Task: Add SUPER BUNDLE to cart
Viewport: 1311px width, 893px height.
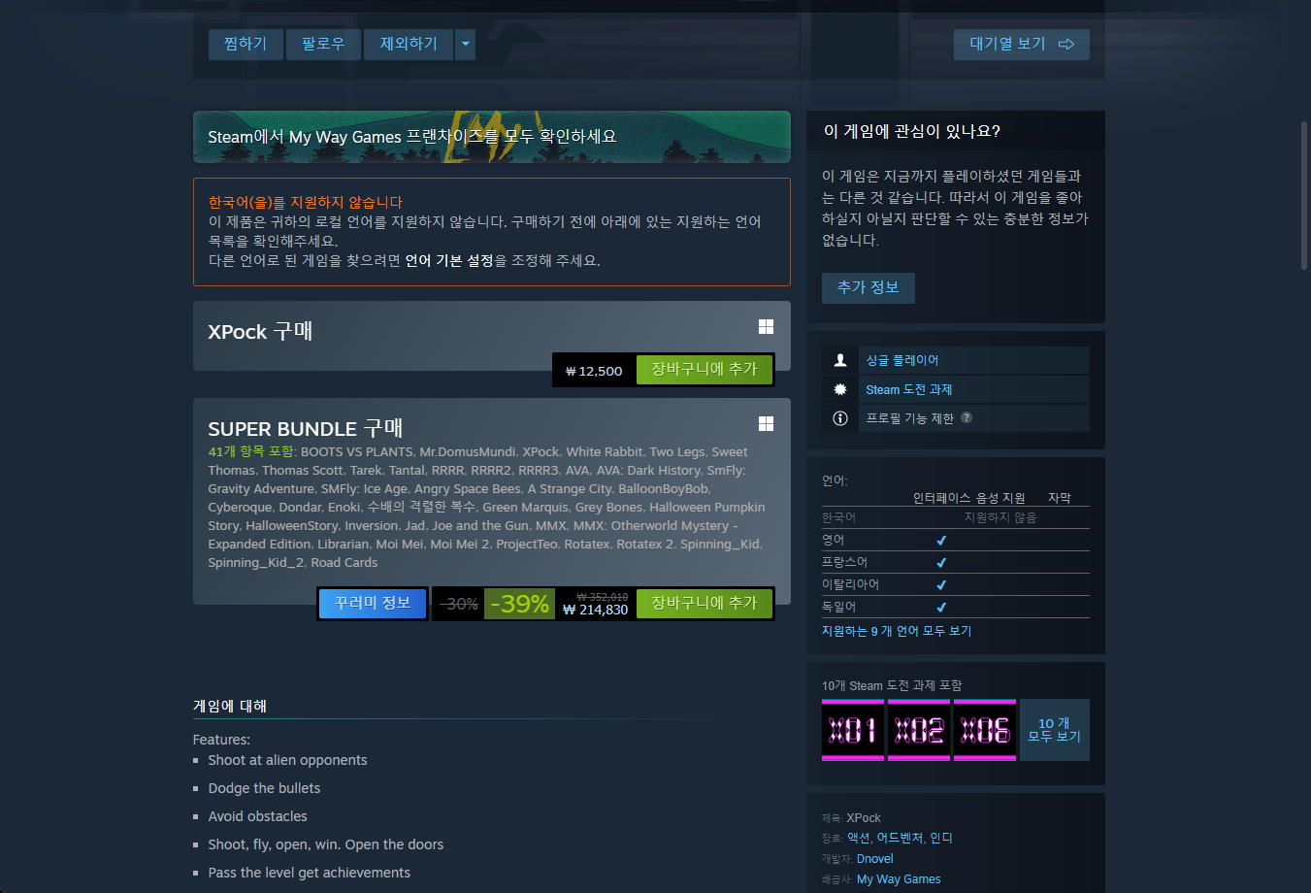Action: pyautogui.click(x=704, y=604)
